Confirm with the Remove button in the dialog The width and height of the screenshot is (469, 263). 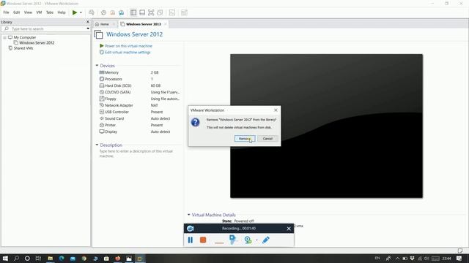(245, 139)
